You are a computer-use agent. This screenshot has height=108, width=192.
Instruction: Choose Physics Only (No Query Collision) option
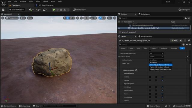tap(160, 67)
